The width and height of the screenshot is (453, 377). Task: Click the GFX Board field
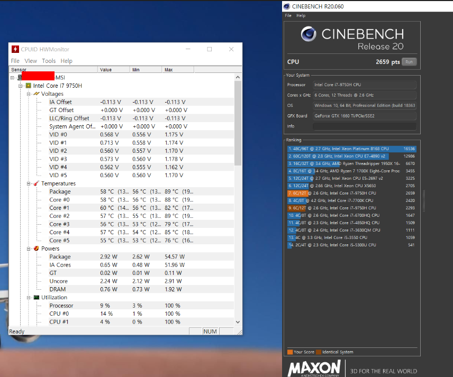pos(365,116)
